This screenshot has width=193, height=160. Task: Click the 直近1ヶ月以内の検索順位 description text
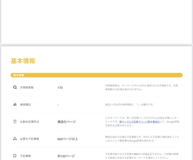tap(130, 104)
